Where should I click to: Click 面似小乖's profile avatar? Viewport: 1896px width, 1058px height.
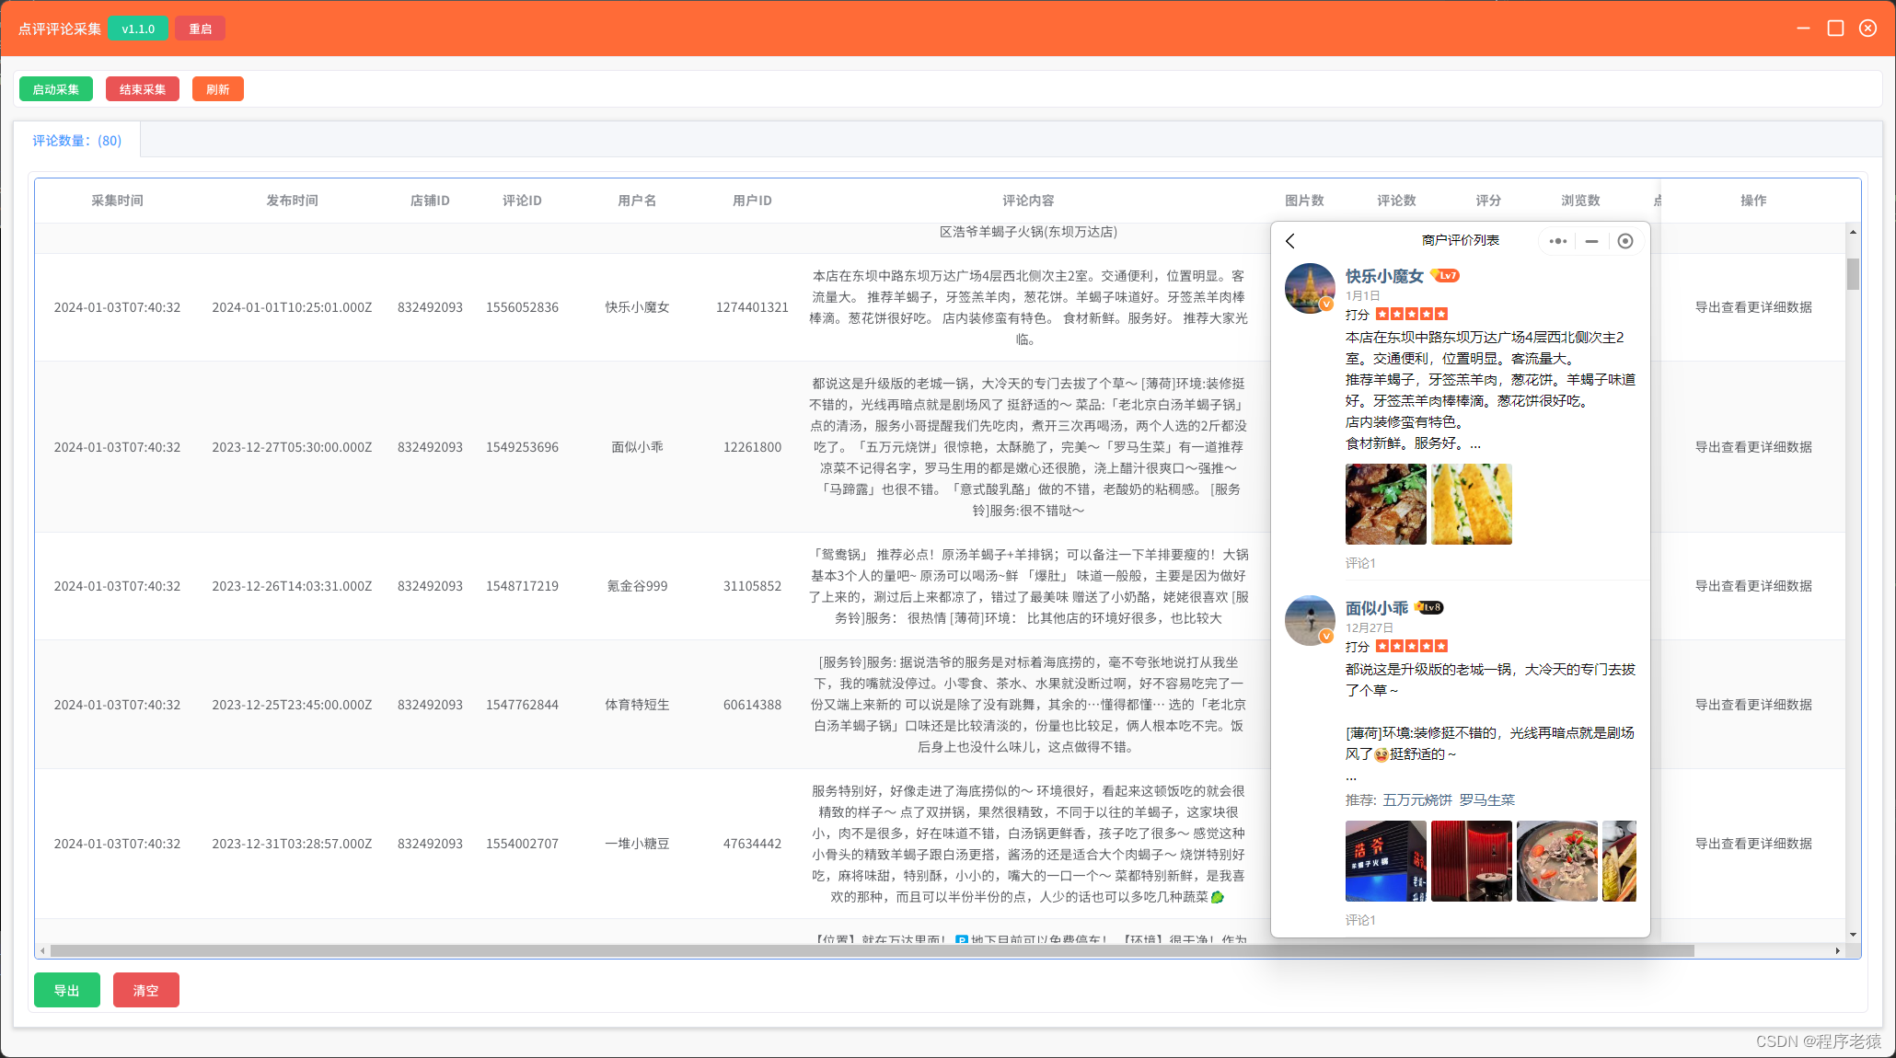1309,621
